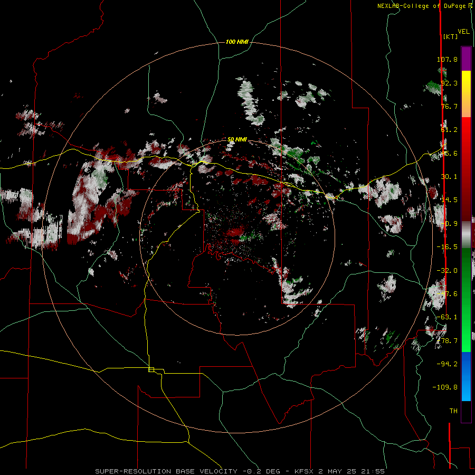Pick the green segment of the velocity scale
The image size is (475, 475).
point(466,300)
